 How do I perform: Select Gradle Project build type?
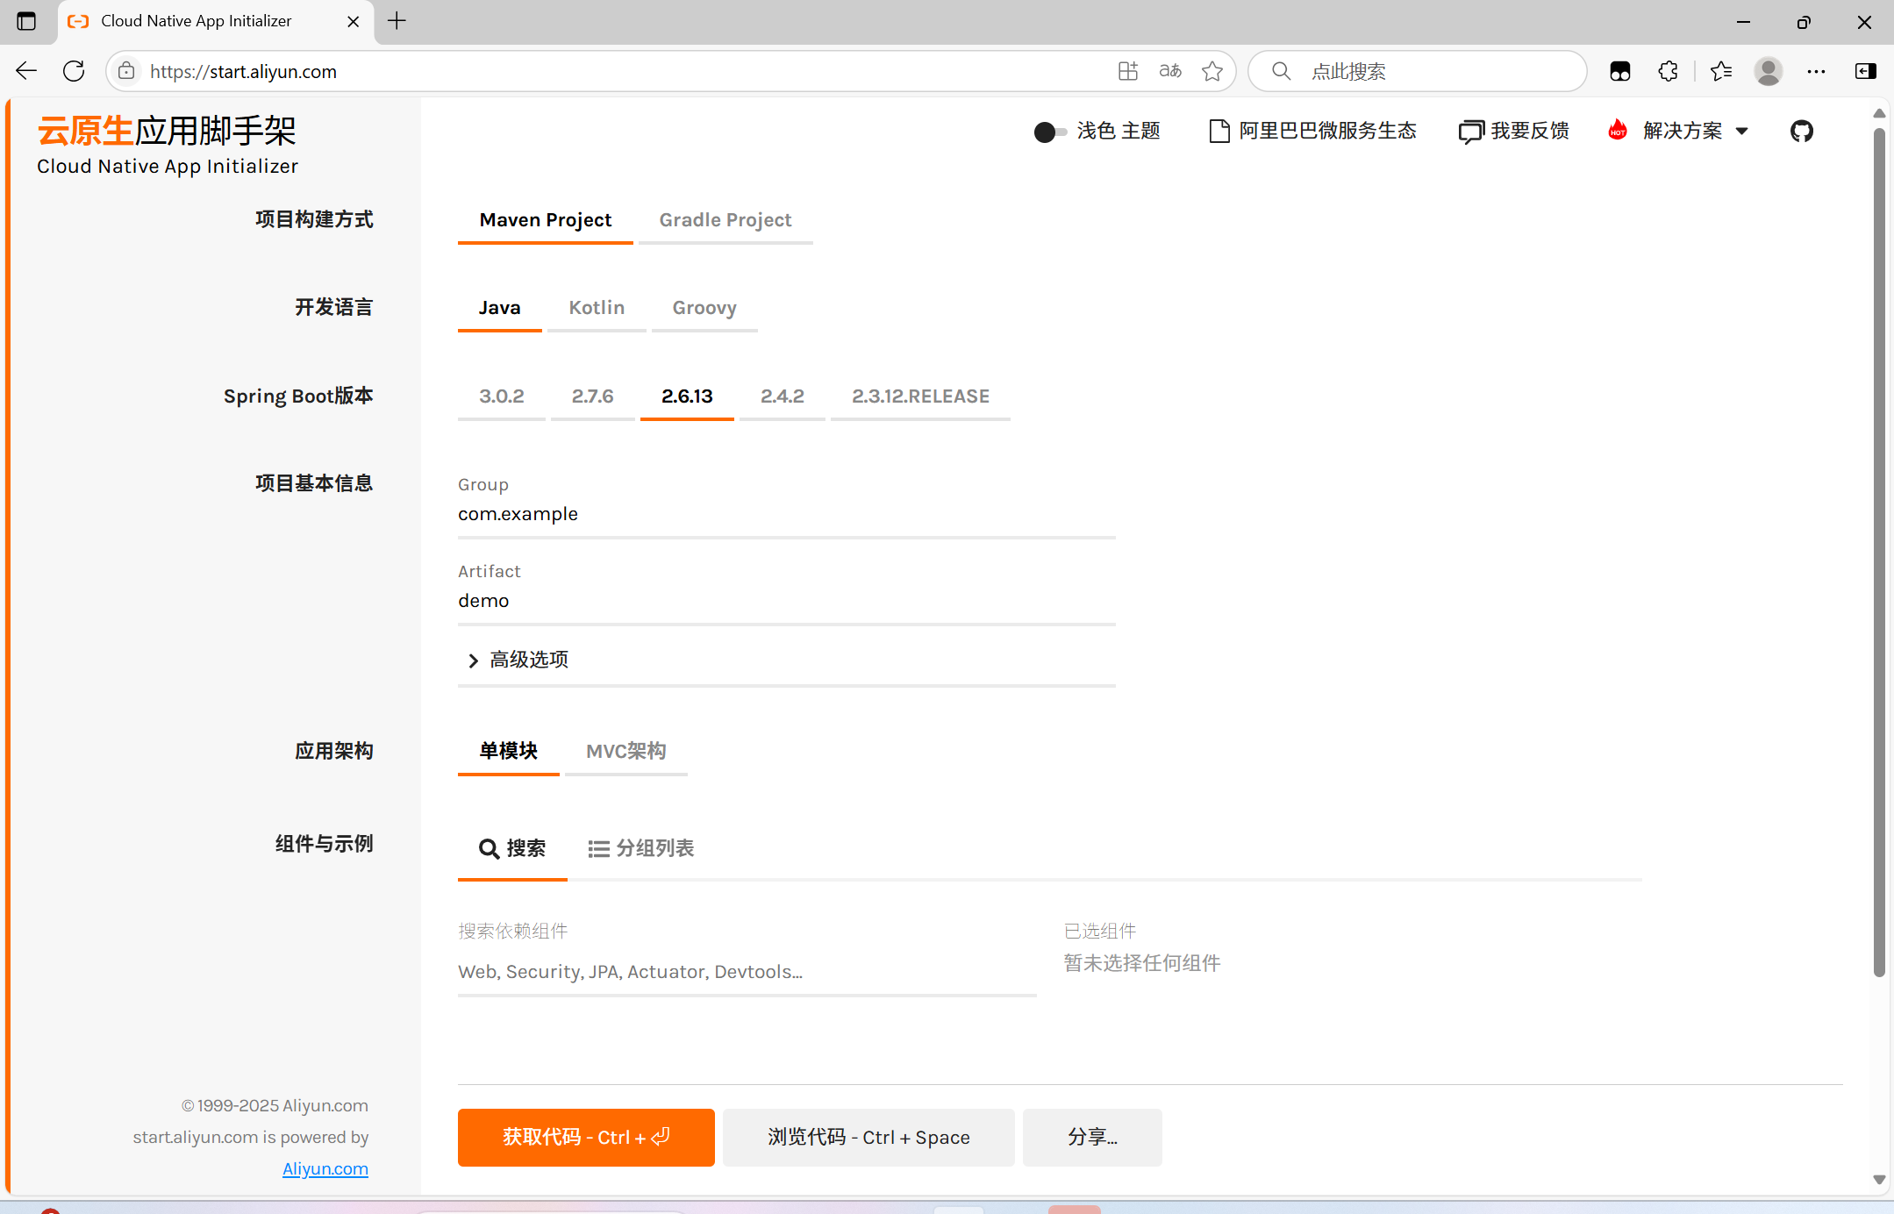point(725,220)
